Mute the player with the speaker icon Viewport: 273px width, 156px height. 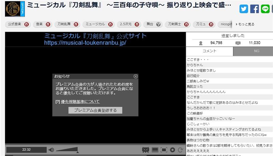pyautogui.click(x=51, y=150)
